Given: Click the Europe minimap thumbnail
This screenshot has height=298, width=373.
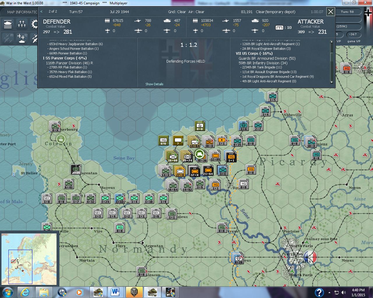Looking at the screenshot, I should (29, 258).
